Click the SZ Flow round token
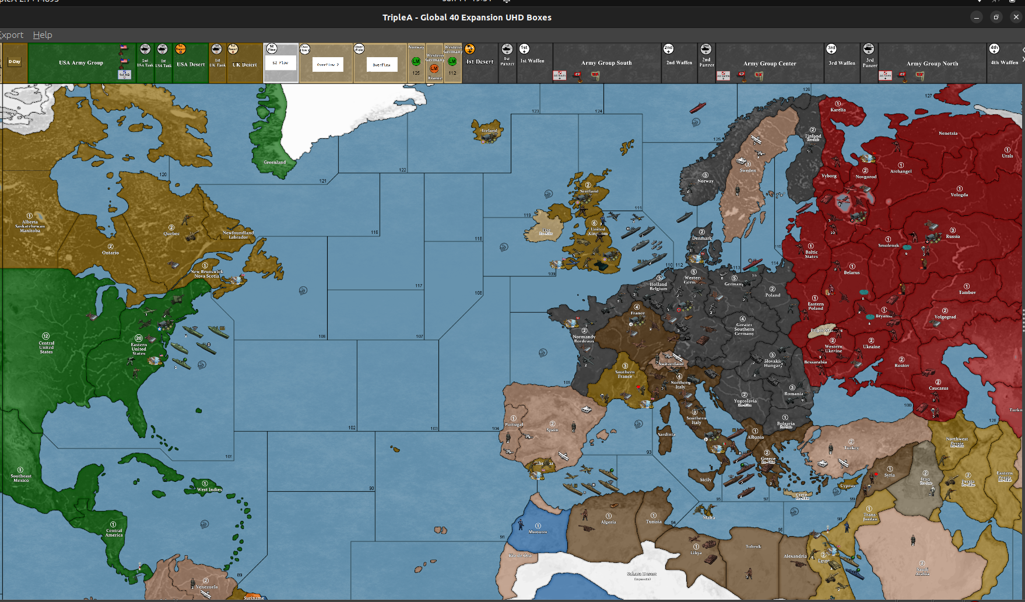The width and height of the screenshot is (1025, 602). 272,49
